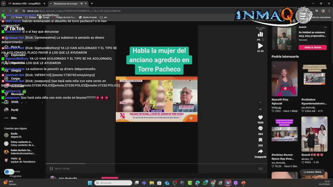The width and height of the screenshot is (333, 187).
Task: Click the Instalar TikTok button
Action: pyautogui.click(x=312, y=172)
